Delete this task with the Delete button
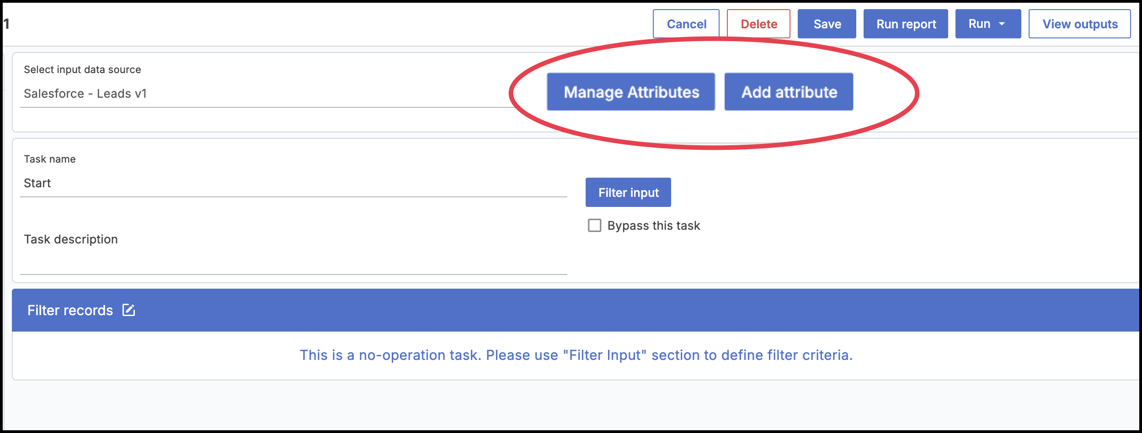 click(758, 24)
